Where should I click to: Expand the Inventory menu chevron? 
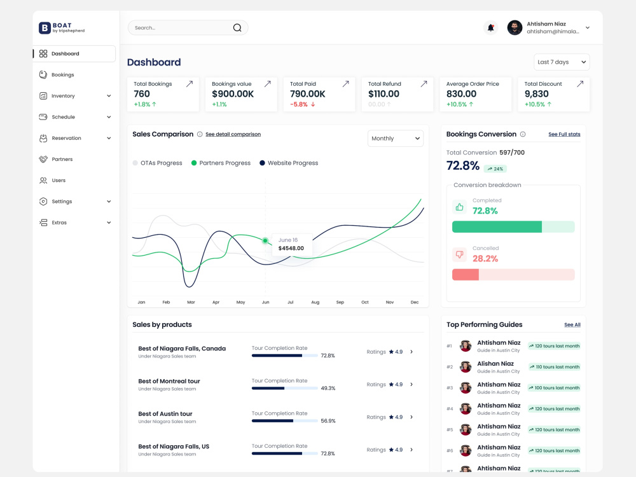(x=109, y=96)
